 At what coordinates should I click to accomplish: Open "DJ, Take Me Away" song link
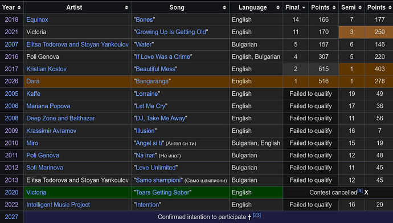(x=161, y=119)
